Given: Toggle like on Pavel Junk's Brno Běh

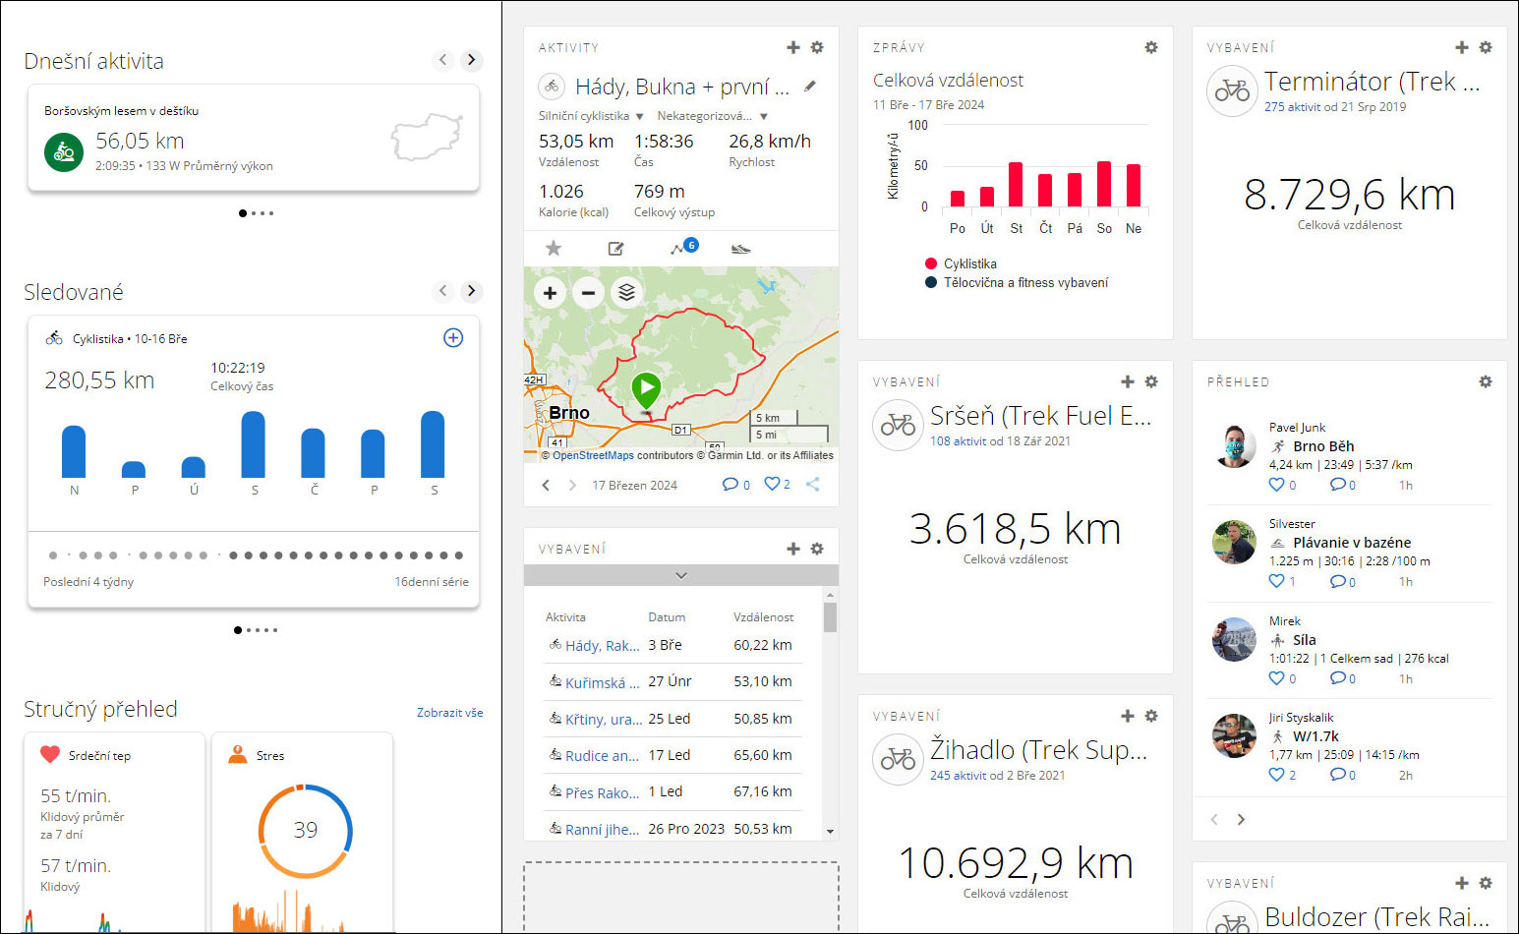Looking at the screenshot, I should tap(1276, 485).
